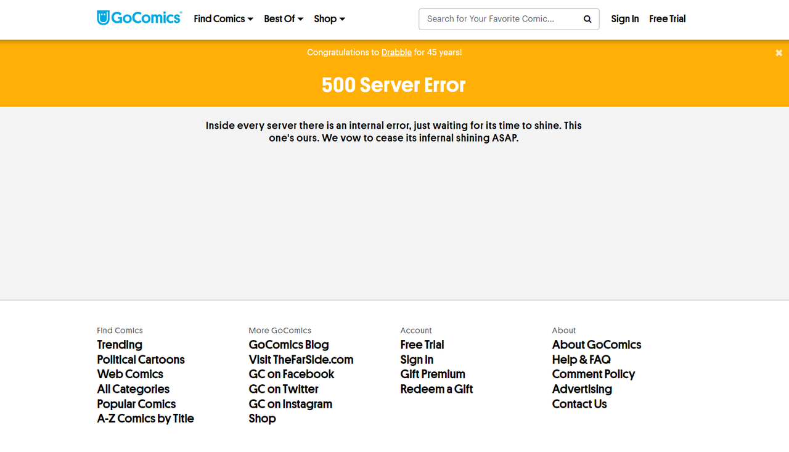The height and width of the screenshot is (452, 789).
Task: Open the Comment Policy link
Action: pos(594,374)
